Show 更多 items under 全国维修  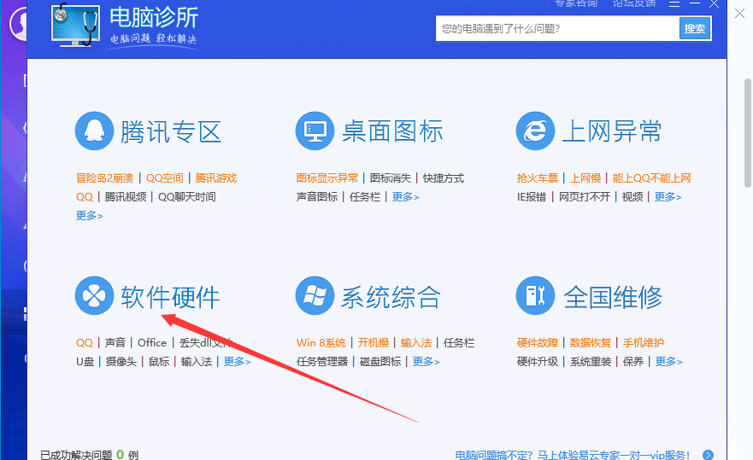pos(668,362)
